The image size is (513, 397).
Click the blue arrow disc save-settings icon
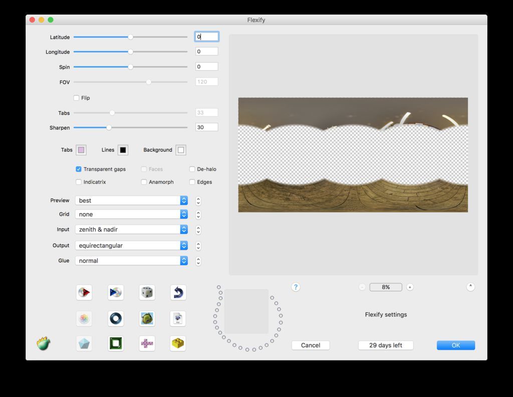click(116, 292)
